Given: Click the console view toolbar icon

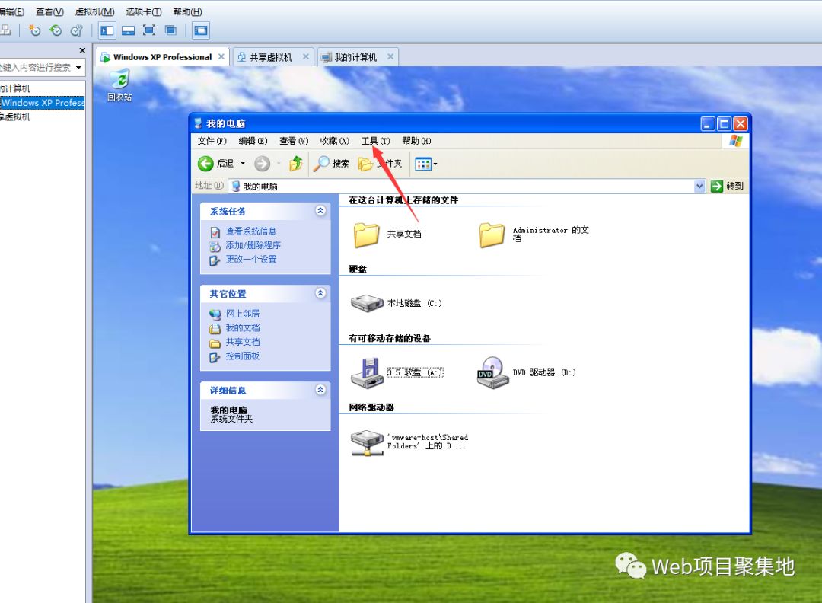Looking at the screenshot, I should [201, 30].
